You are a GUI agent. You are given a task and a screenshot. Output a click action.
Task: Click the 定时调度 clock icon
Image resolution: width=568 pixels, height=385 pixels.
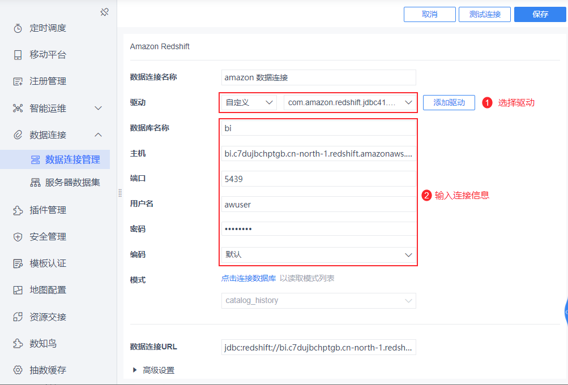pyautogui.click(x=18, y=28)
